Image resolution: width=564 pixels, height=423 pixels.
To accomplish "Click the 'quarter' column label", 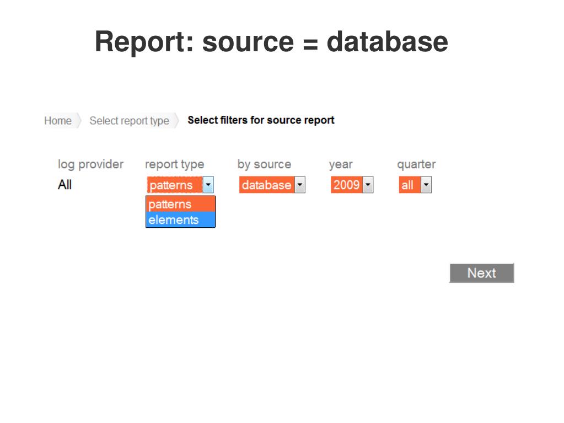I will pos(416,164).
